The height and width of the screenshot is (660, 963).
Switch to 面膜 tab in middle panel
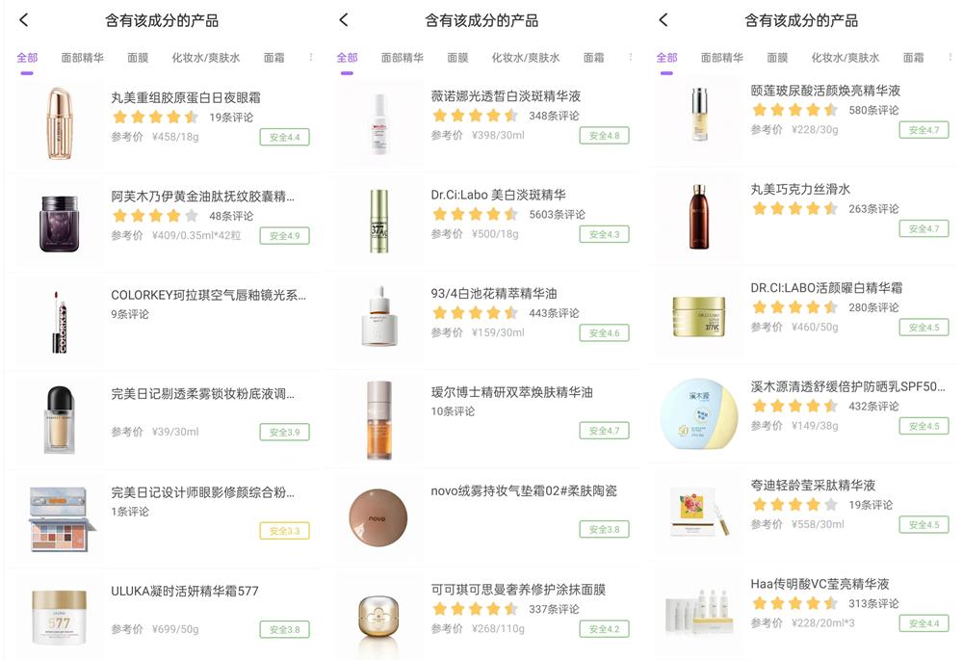[457, 58]
